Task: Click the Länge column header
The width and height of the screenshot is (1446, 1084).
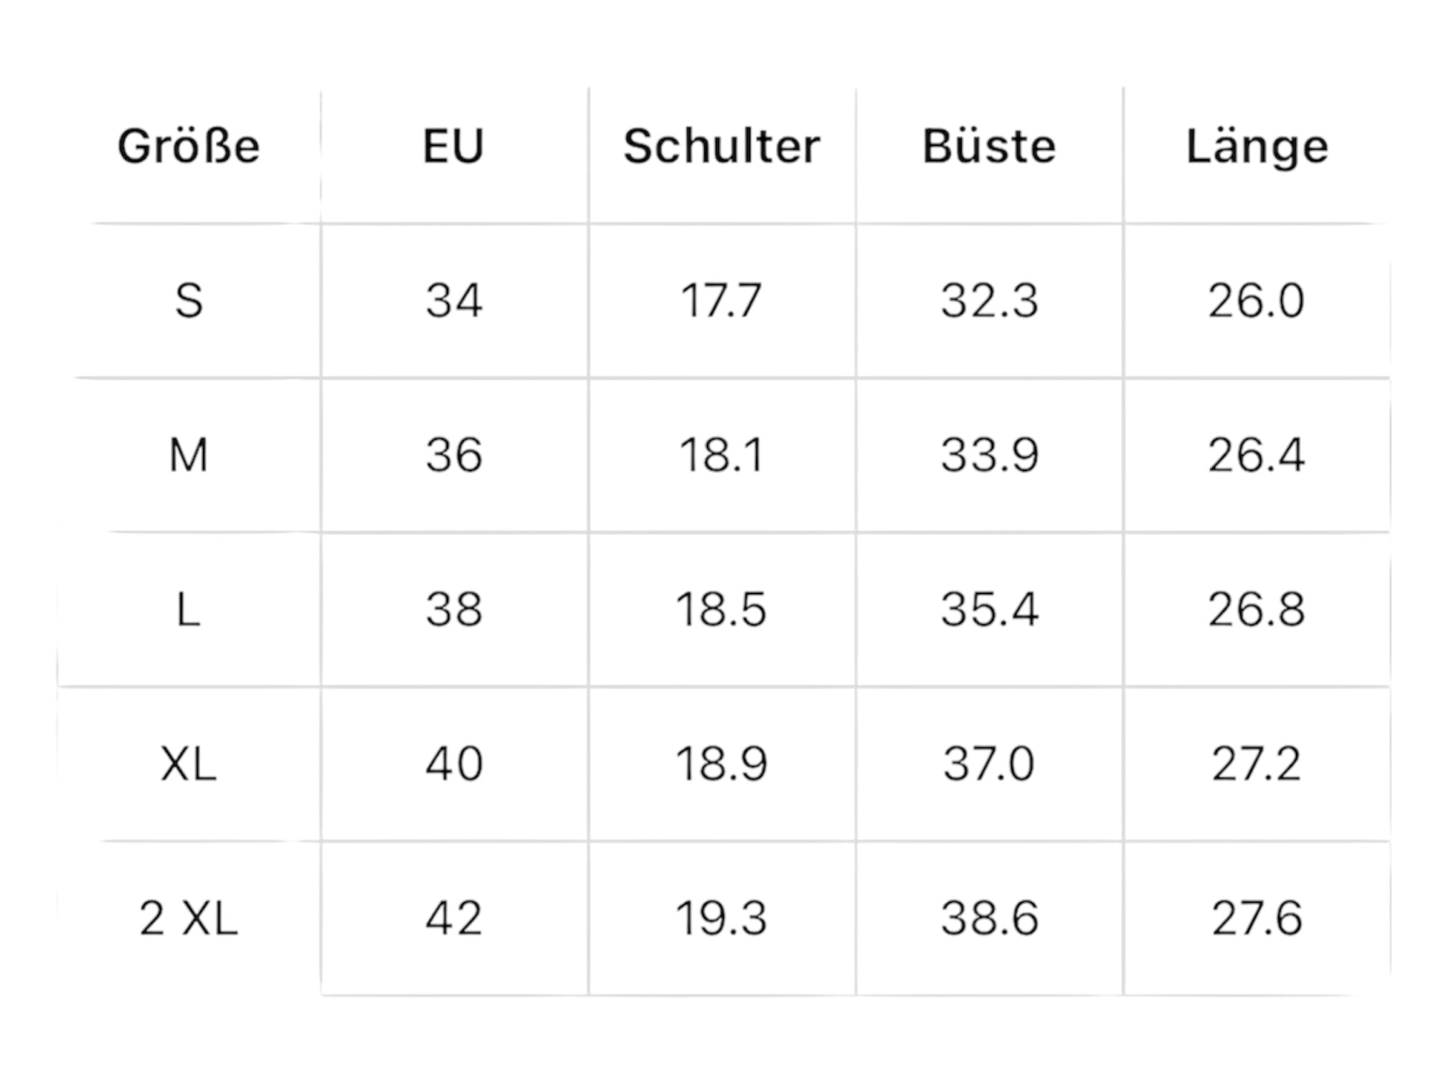Action: point(1257,147)
